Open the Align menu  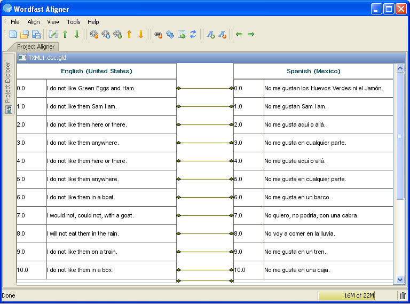click(x=34, y=22)
